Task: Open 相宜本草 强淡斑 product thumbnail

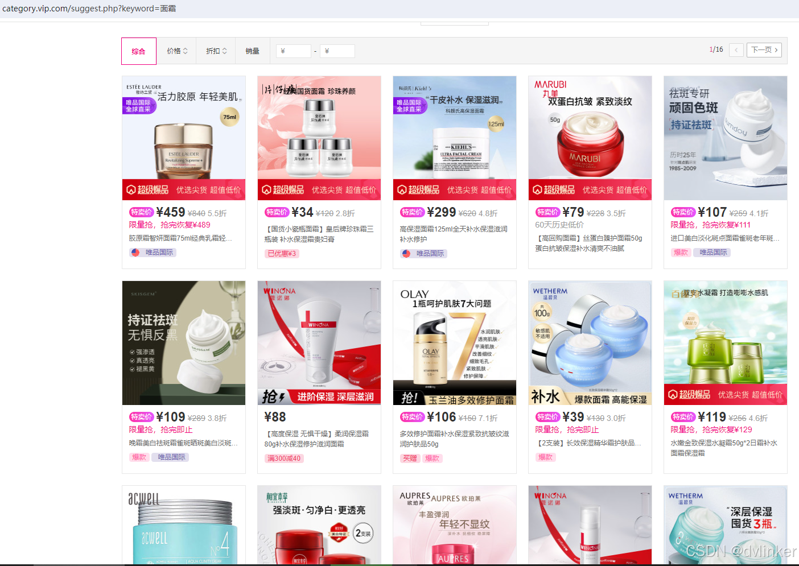Action: 319,525
